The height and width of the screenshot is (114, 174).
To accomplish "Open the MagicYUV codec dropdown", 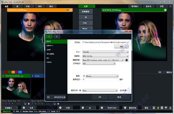I will (103, 60).
